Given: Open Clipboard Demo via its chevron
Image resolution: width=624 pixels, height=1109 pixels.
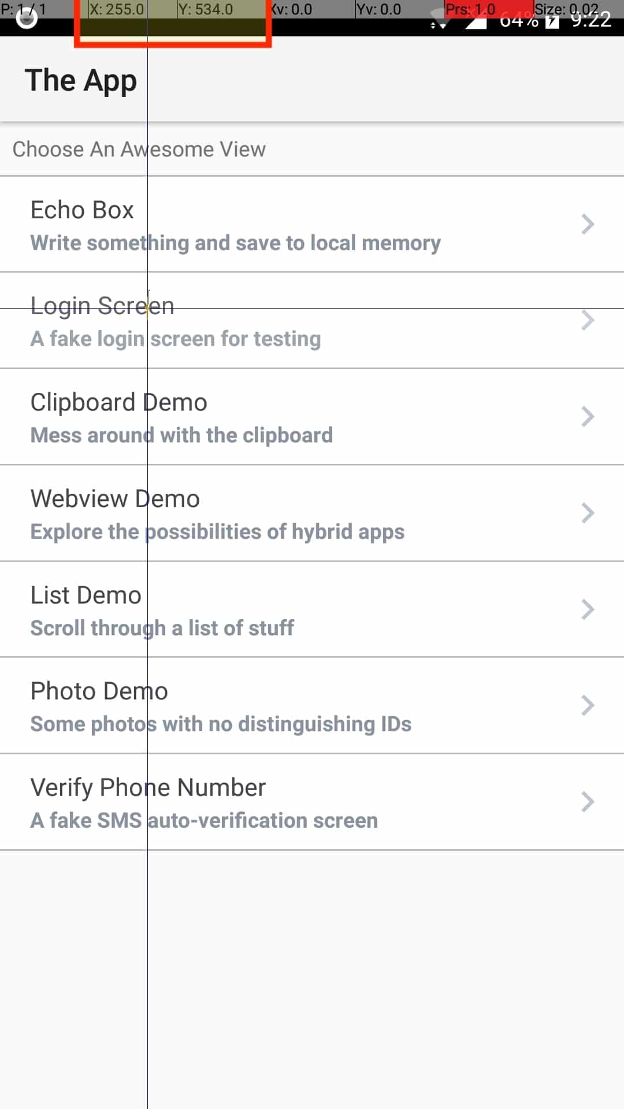Looking at the screenshot, I should coord(588,416).
